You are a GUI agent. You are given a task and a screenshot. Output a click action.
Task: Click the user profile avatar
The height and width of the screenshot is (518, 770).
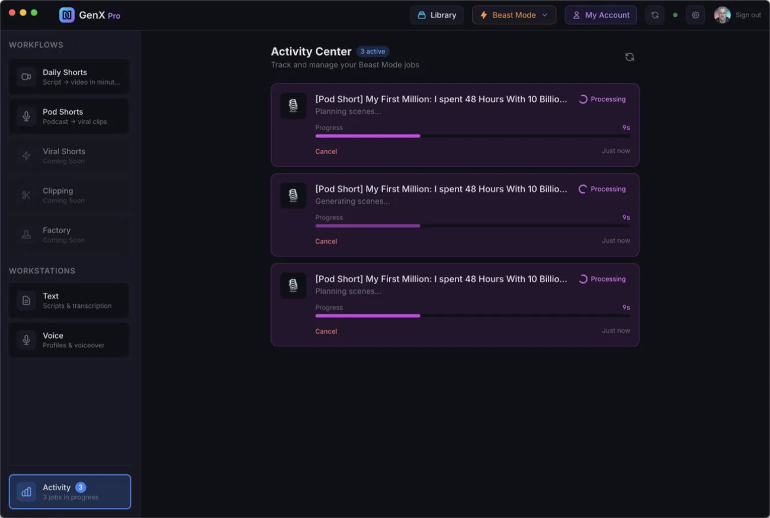coord(722,15)
